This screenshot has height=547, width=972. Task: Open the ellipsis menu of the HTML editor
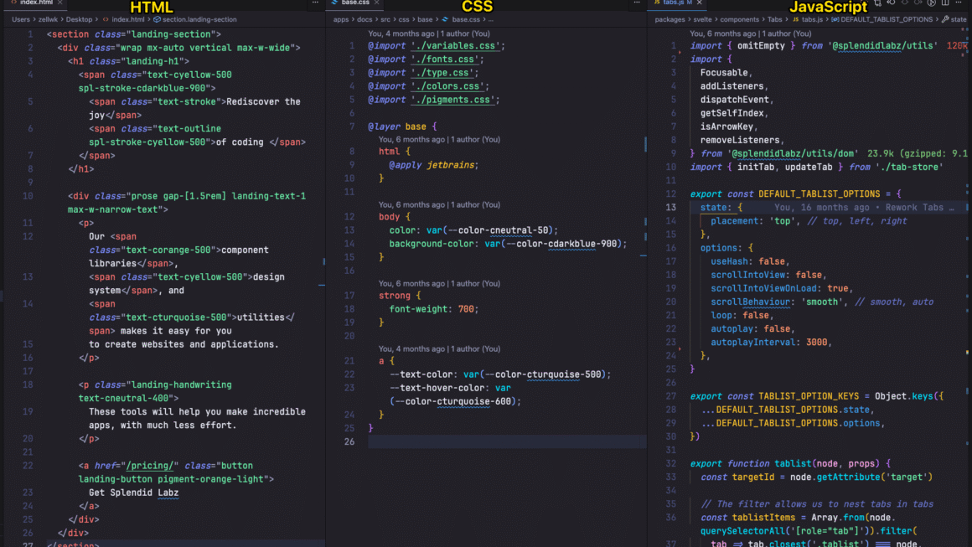[316, 4]
